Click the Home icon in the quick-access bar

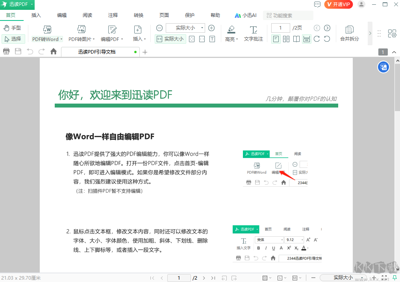click(54, 52)
